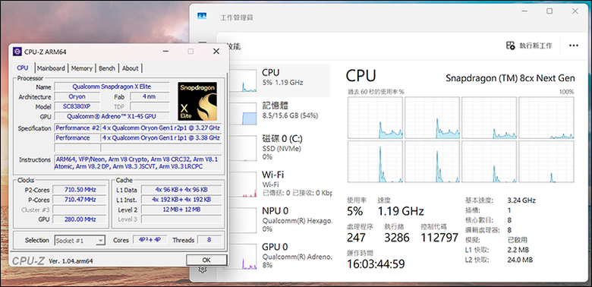
Task: Click the OK button in CPU-Z
Action: tap(206, 260)
